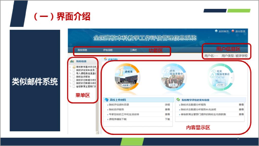Click the folder icon of 高校教学基本状态数据
This screenshot has height=146, width=259.
click(x=74, y=67)
